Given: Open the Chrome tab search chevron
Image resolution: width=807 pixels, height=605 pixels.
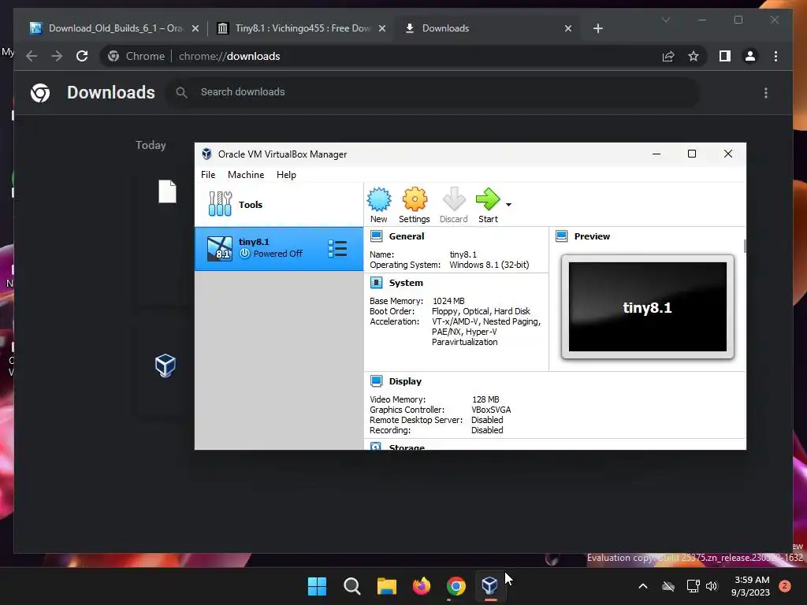Looking at the screenshot, I should pos(665,20).
